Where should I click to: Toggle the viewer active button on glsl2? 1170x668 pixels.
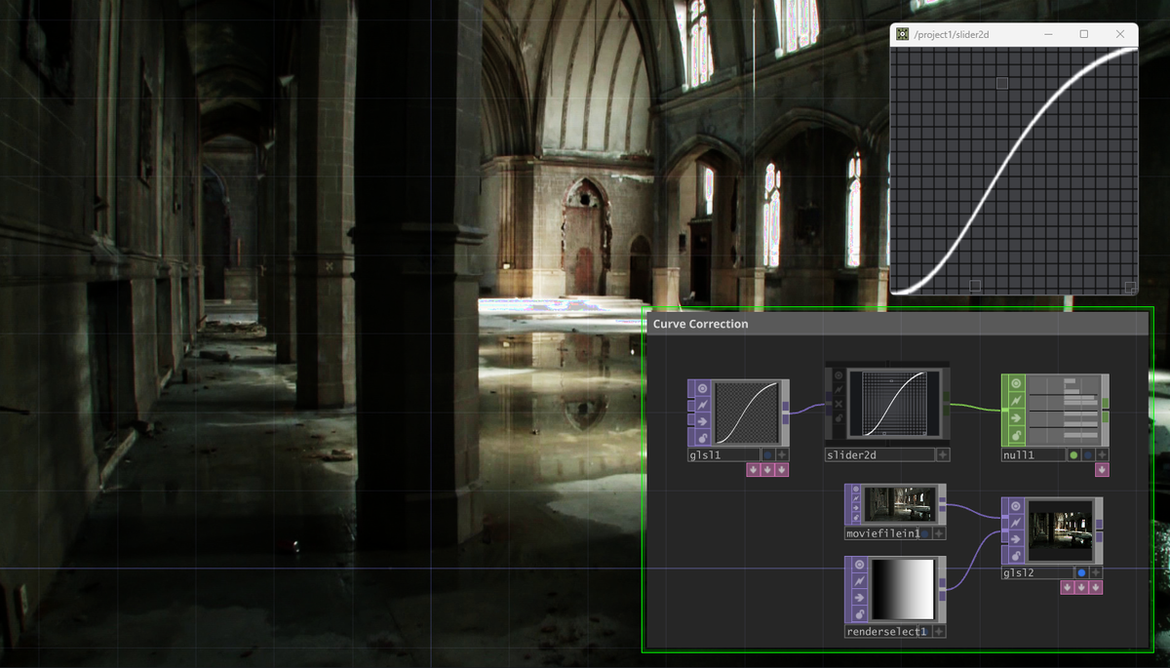pos(1016,506)
